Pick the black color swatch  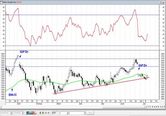click(27, 112)
